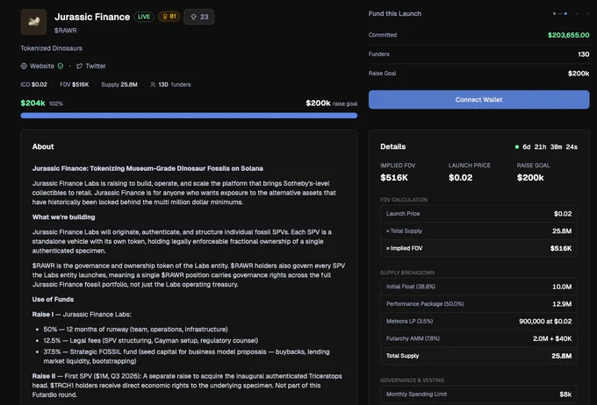Image resolution: width=597 pixels, height=405 pixels.
Task: Select the $RAWR ticker text
Action: point(66,31)
